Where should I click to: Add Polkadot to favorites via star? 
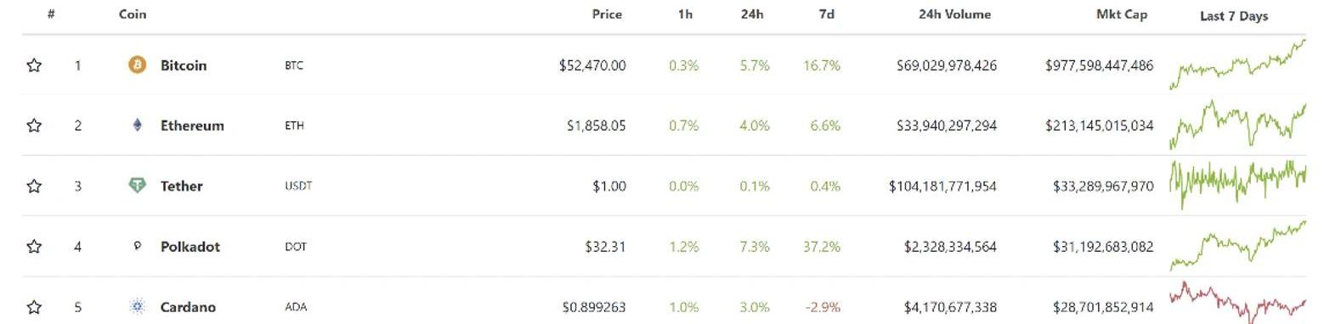[34, 247]
